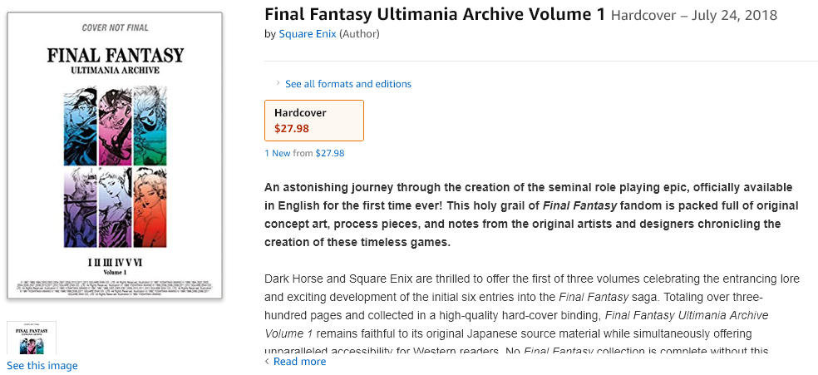Click the $27.98 price in new offers
The image size is (818, 375).
tap(330, 153)
